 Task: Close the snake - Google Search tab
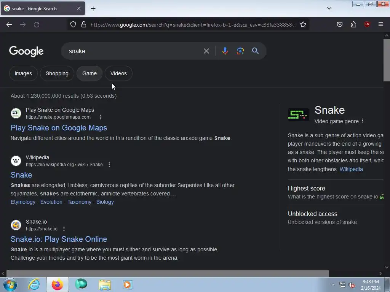[79, 8]
